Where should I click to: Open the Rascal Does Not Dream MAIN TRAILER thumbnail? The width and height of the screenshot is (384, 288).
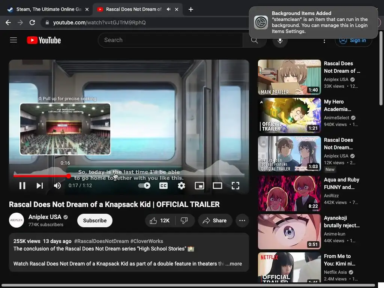click(289, 77)
